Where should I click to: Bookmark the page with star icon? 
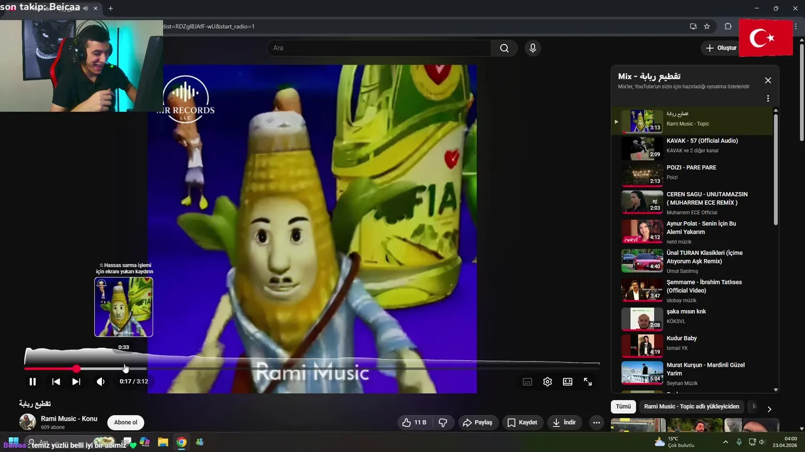pos(707,26)
